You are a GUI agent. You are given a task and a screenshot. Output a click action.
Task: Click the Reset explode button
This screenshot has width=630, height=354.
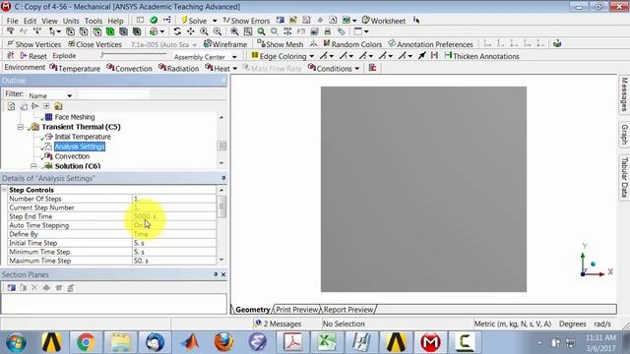[x=33, y=56]
